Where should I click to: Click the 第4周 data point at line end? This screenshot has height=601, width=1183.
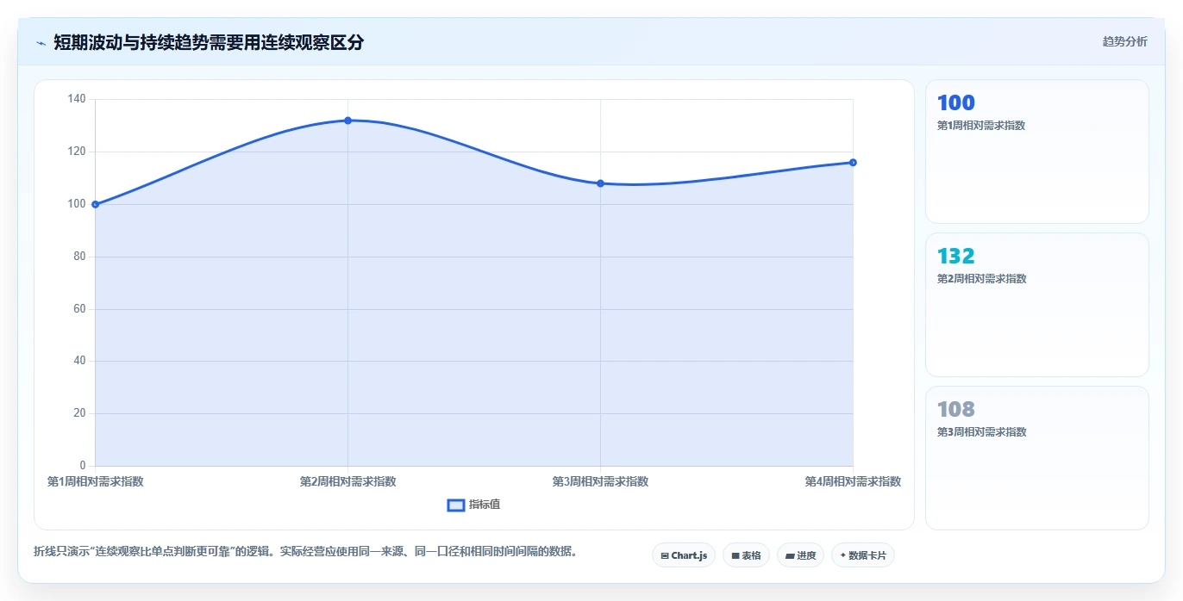(x=853, y=162)
